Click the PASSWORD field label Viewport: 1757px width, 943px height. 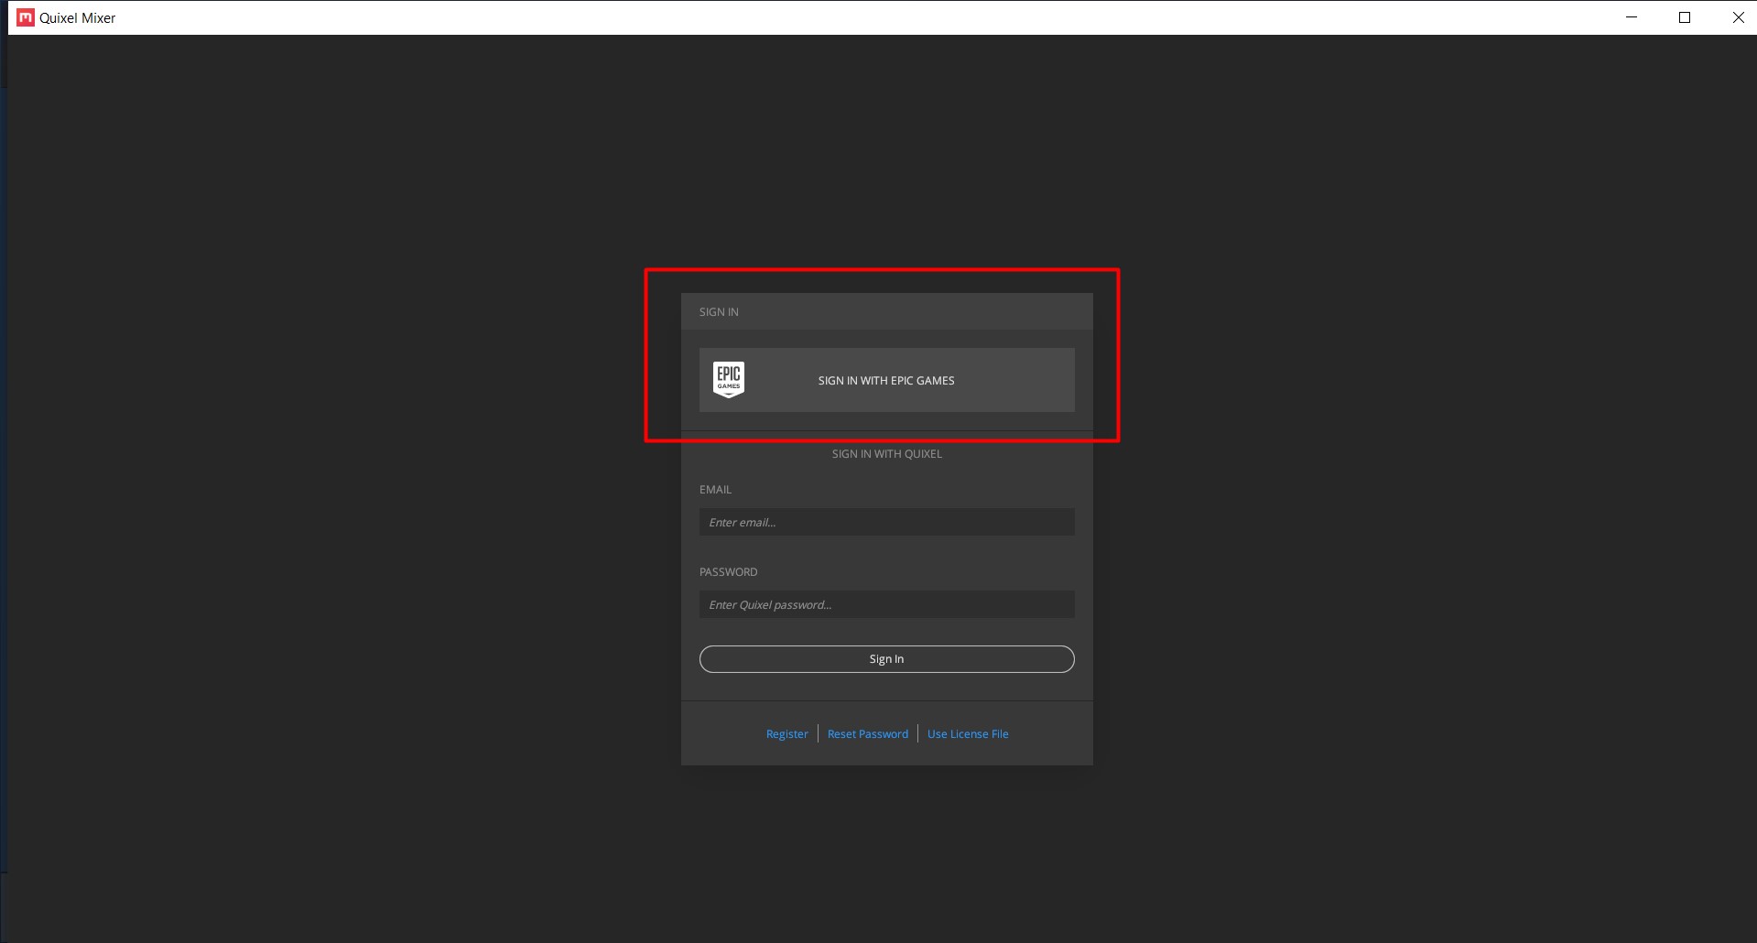(x=728, y=572)
